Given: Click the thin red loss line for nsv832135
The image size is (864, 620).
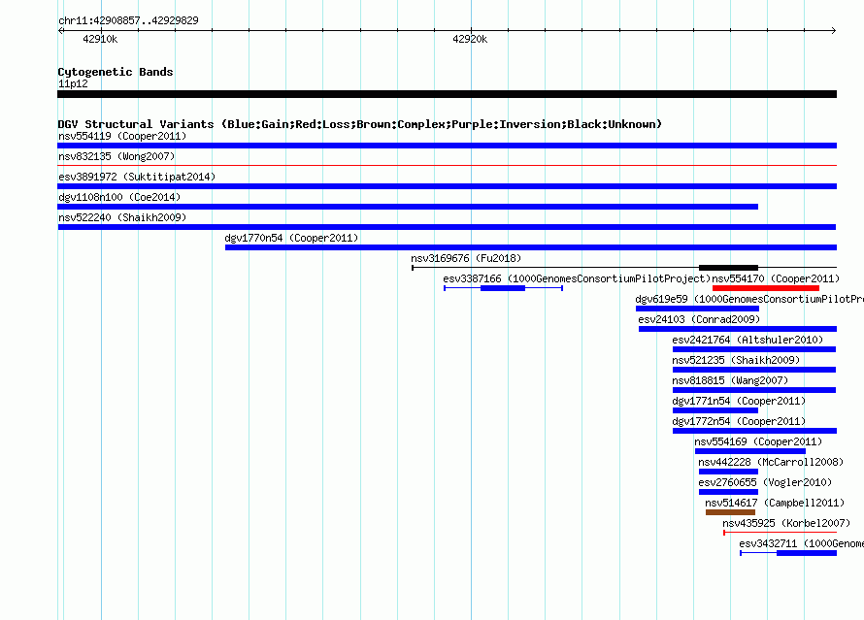Looking at the screenshot, I should [447, 165].
